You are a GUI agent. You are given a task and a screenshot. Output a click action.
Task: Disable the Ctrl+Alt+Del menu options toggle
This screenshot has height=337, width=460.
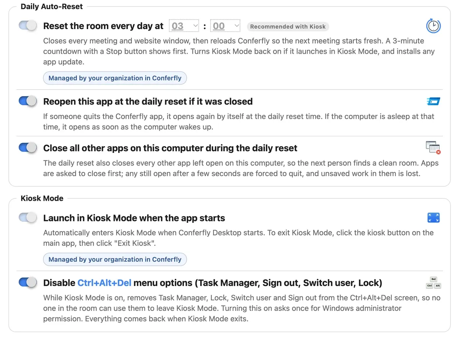pyautogui.click(x=28, y=283)
